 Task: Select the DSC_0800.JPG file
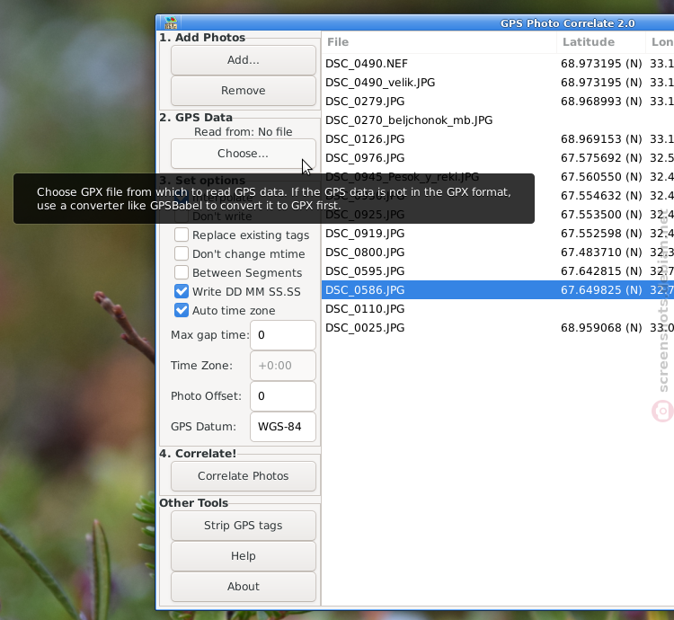[365, 252]
